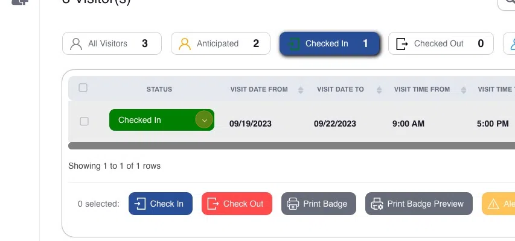The height and width of the screenshot is (241, 515).
Task: Tick the select-all checkbox in header
Action: [x=83, y=88]
